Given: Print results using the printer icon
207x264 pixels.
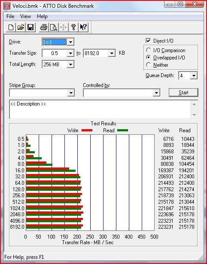Looking at the screenshot, I should coord(44,27).
